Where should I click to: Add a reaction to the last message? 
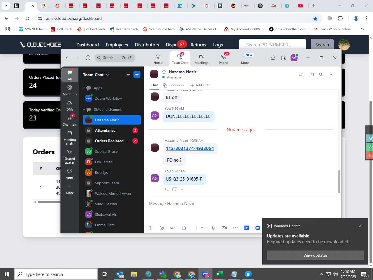tap(174, 189)
